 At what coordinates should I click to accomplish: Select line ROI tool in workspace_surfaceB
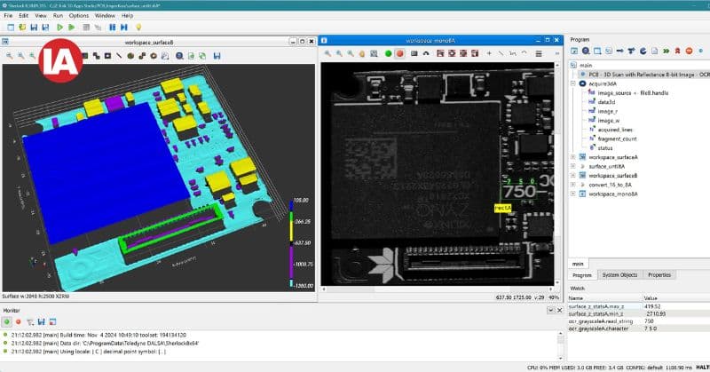[119, 56]
